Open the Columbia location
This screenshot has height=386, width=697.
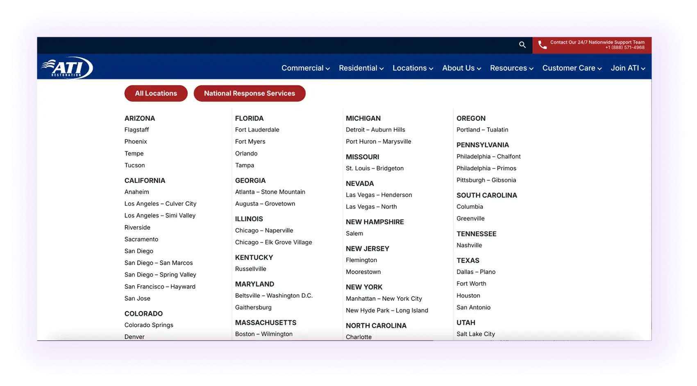(x=470, y=207)
